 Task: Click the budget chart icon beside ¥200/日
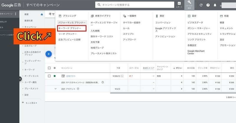[x=122, y=76]
